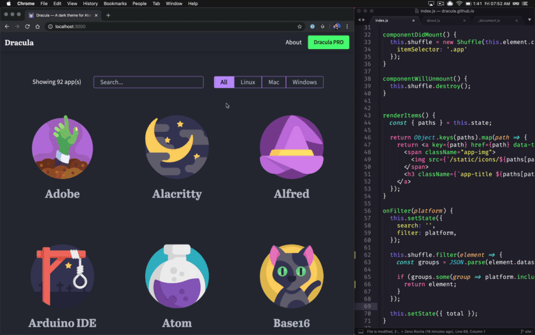The width and height of the screenshot is (535, 335).
Task: Switch to the about.js tab
Action: tap(434, 20)
